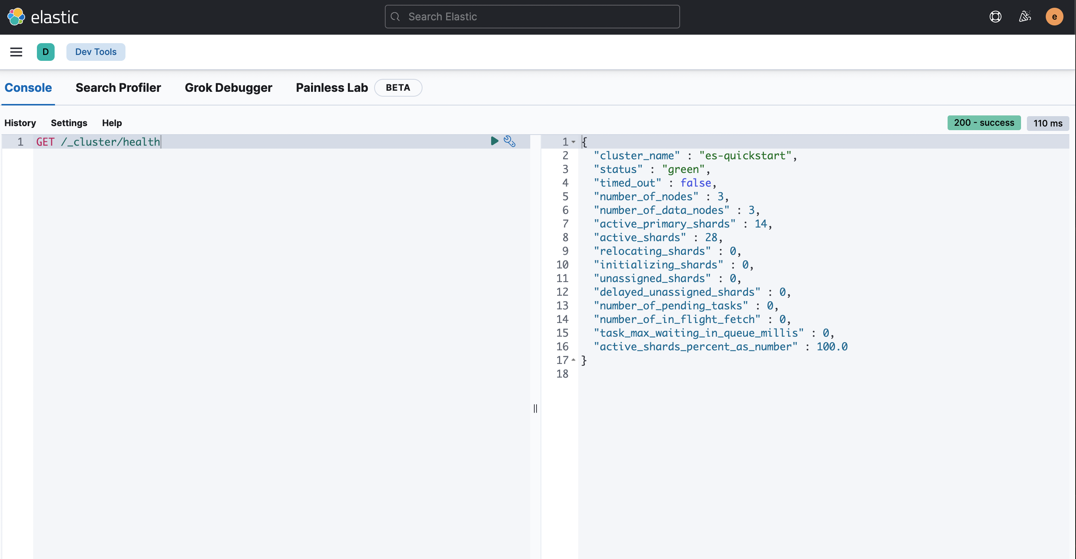Click the panel resize divider handle
The width and height of the screenshot is (1076, 559).
tap(535, 408)
